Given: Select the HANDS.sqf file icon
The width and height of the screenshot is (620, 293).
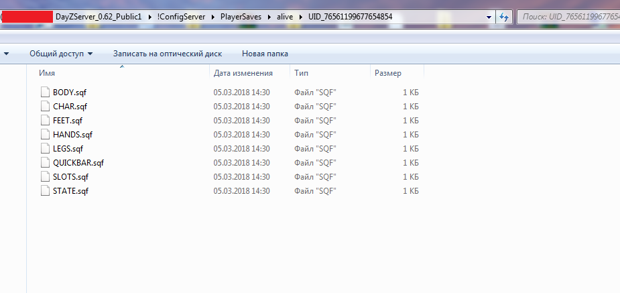Looking at the screenshot, I should 45,135.
